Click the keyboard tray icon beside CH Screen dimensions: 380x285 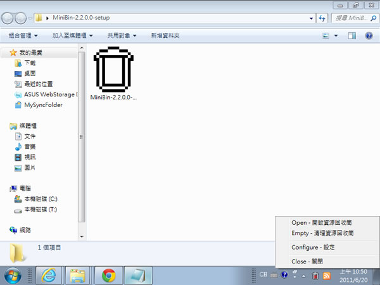pyautogui.click(x=274, y=275)
